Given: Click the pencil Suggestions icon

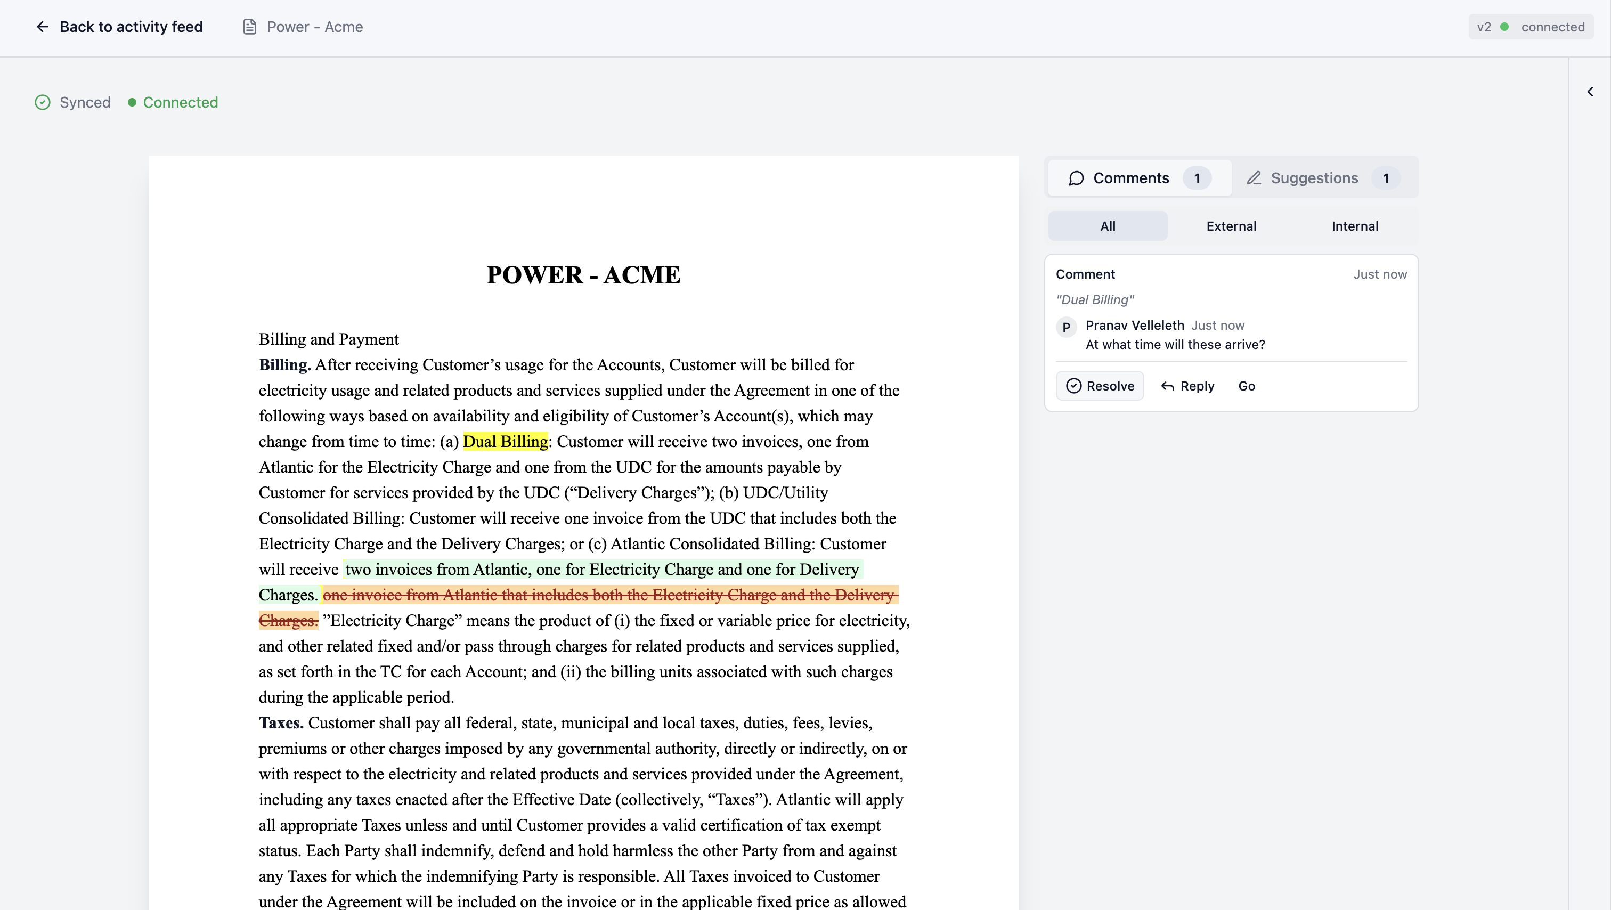Looking at the screenshot, I should click(x=1254, y=178).
